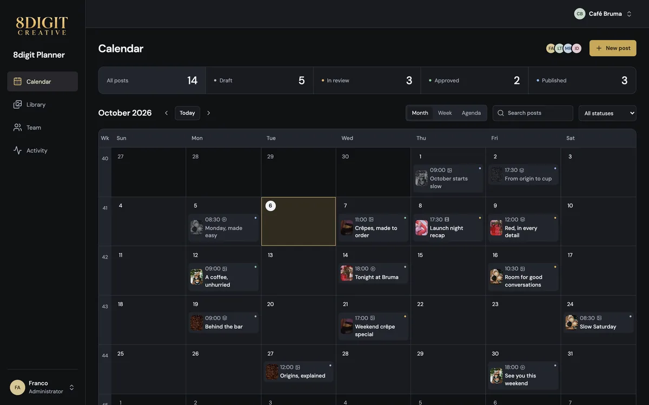Viewport: 649px width, 405px height.
Task: Expand the Franco Administrator user menu
Action: 42,387
